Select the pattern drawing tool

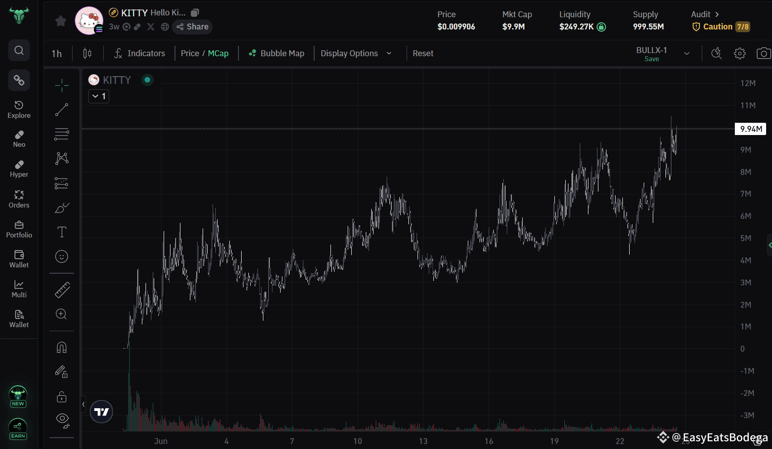pyautogui.click(x=62, y=158)
